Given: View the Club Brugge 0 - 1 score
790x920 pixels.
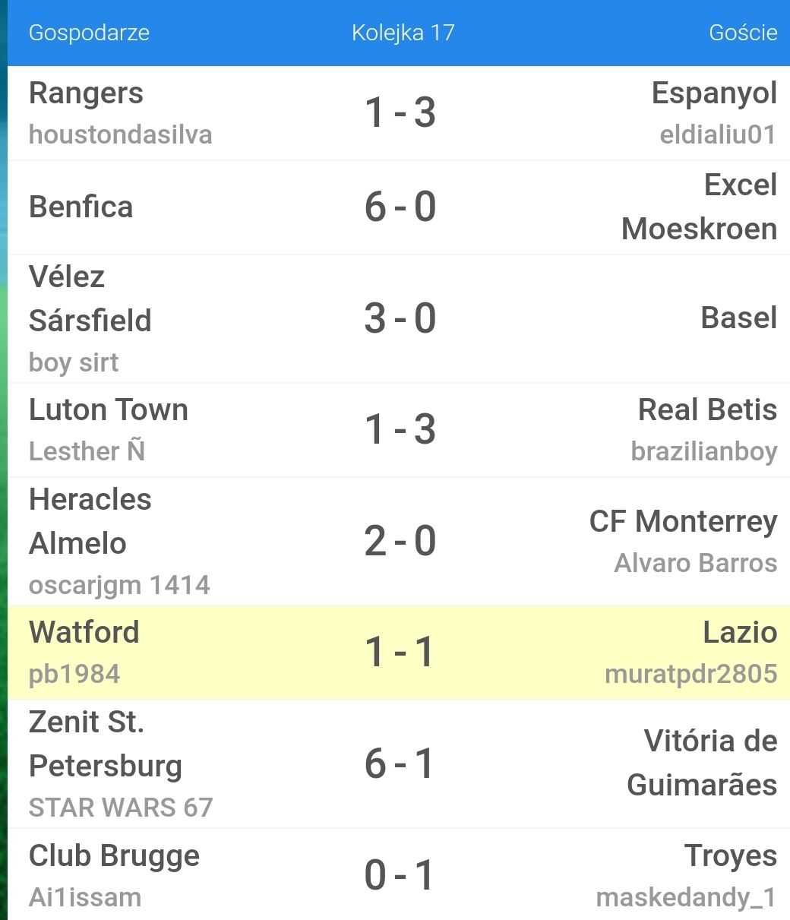Looking at the screenshot, I should (400, 875).
